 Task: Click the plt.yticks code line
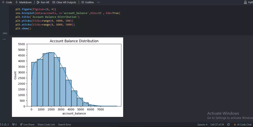(44, 21)
